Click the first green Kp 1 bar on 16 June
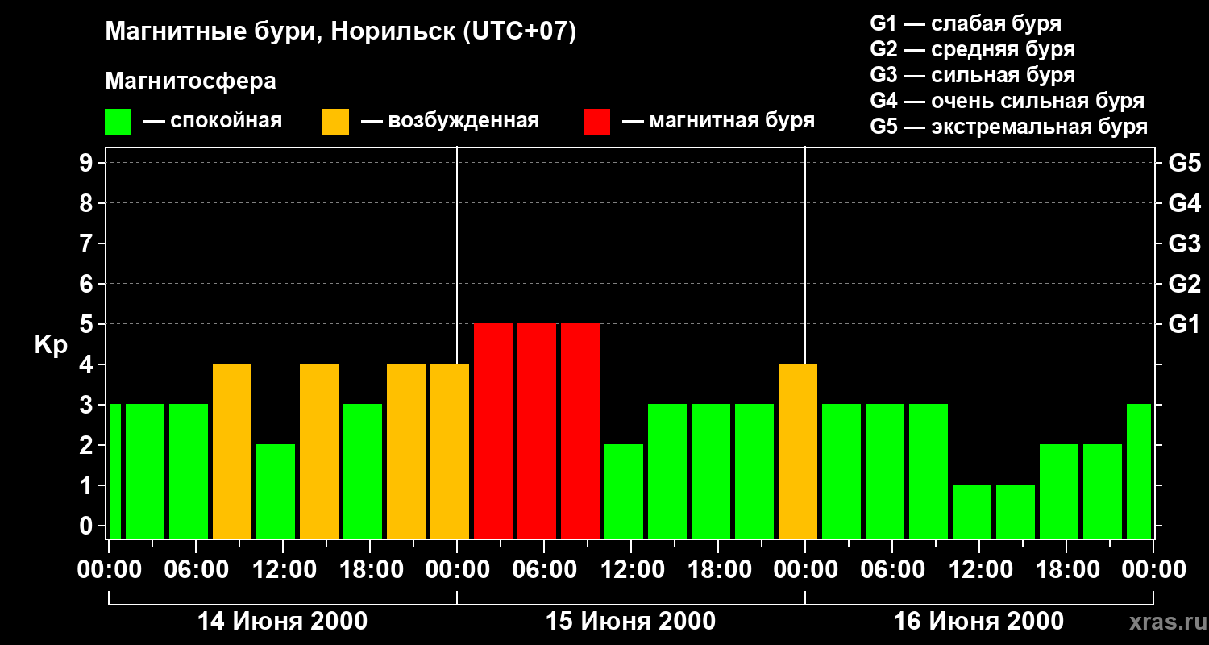The image size is (1209, 645). [972, 511]
